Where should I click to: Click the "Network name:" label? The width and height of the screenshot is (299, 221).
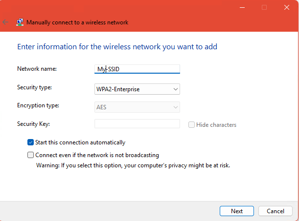(x=37, y=69)
